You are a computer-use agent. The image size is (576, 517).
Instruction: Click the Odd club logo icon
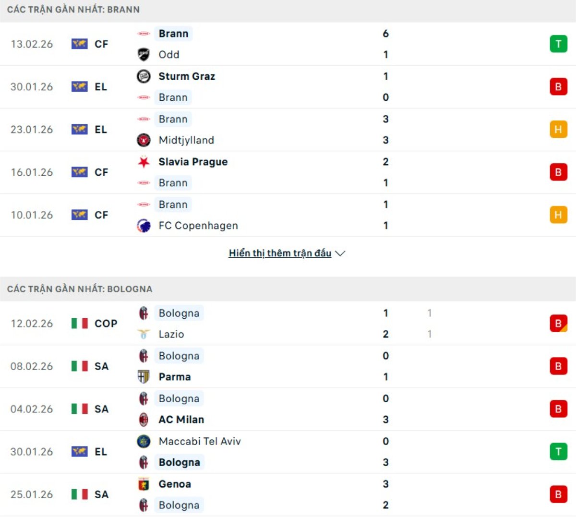[x=144, y=55]
